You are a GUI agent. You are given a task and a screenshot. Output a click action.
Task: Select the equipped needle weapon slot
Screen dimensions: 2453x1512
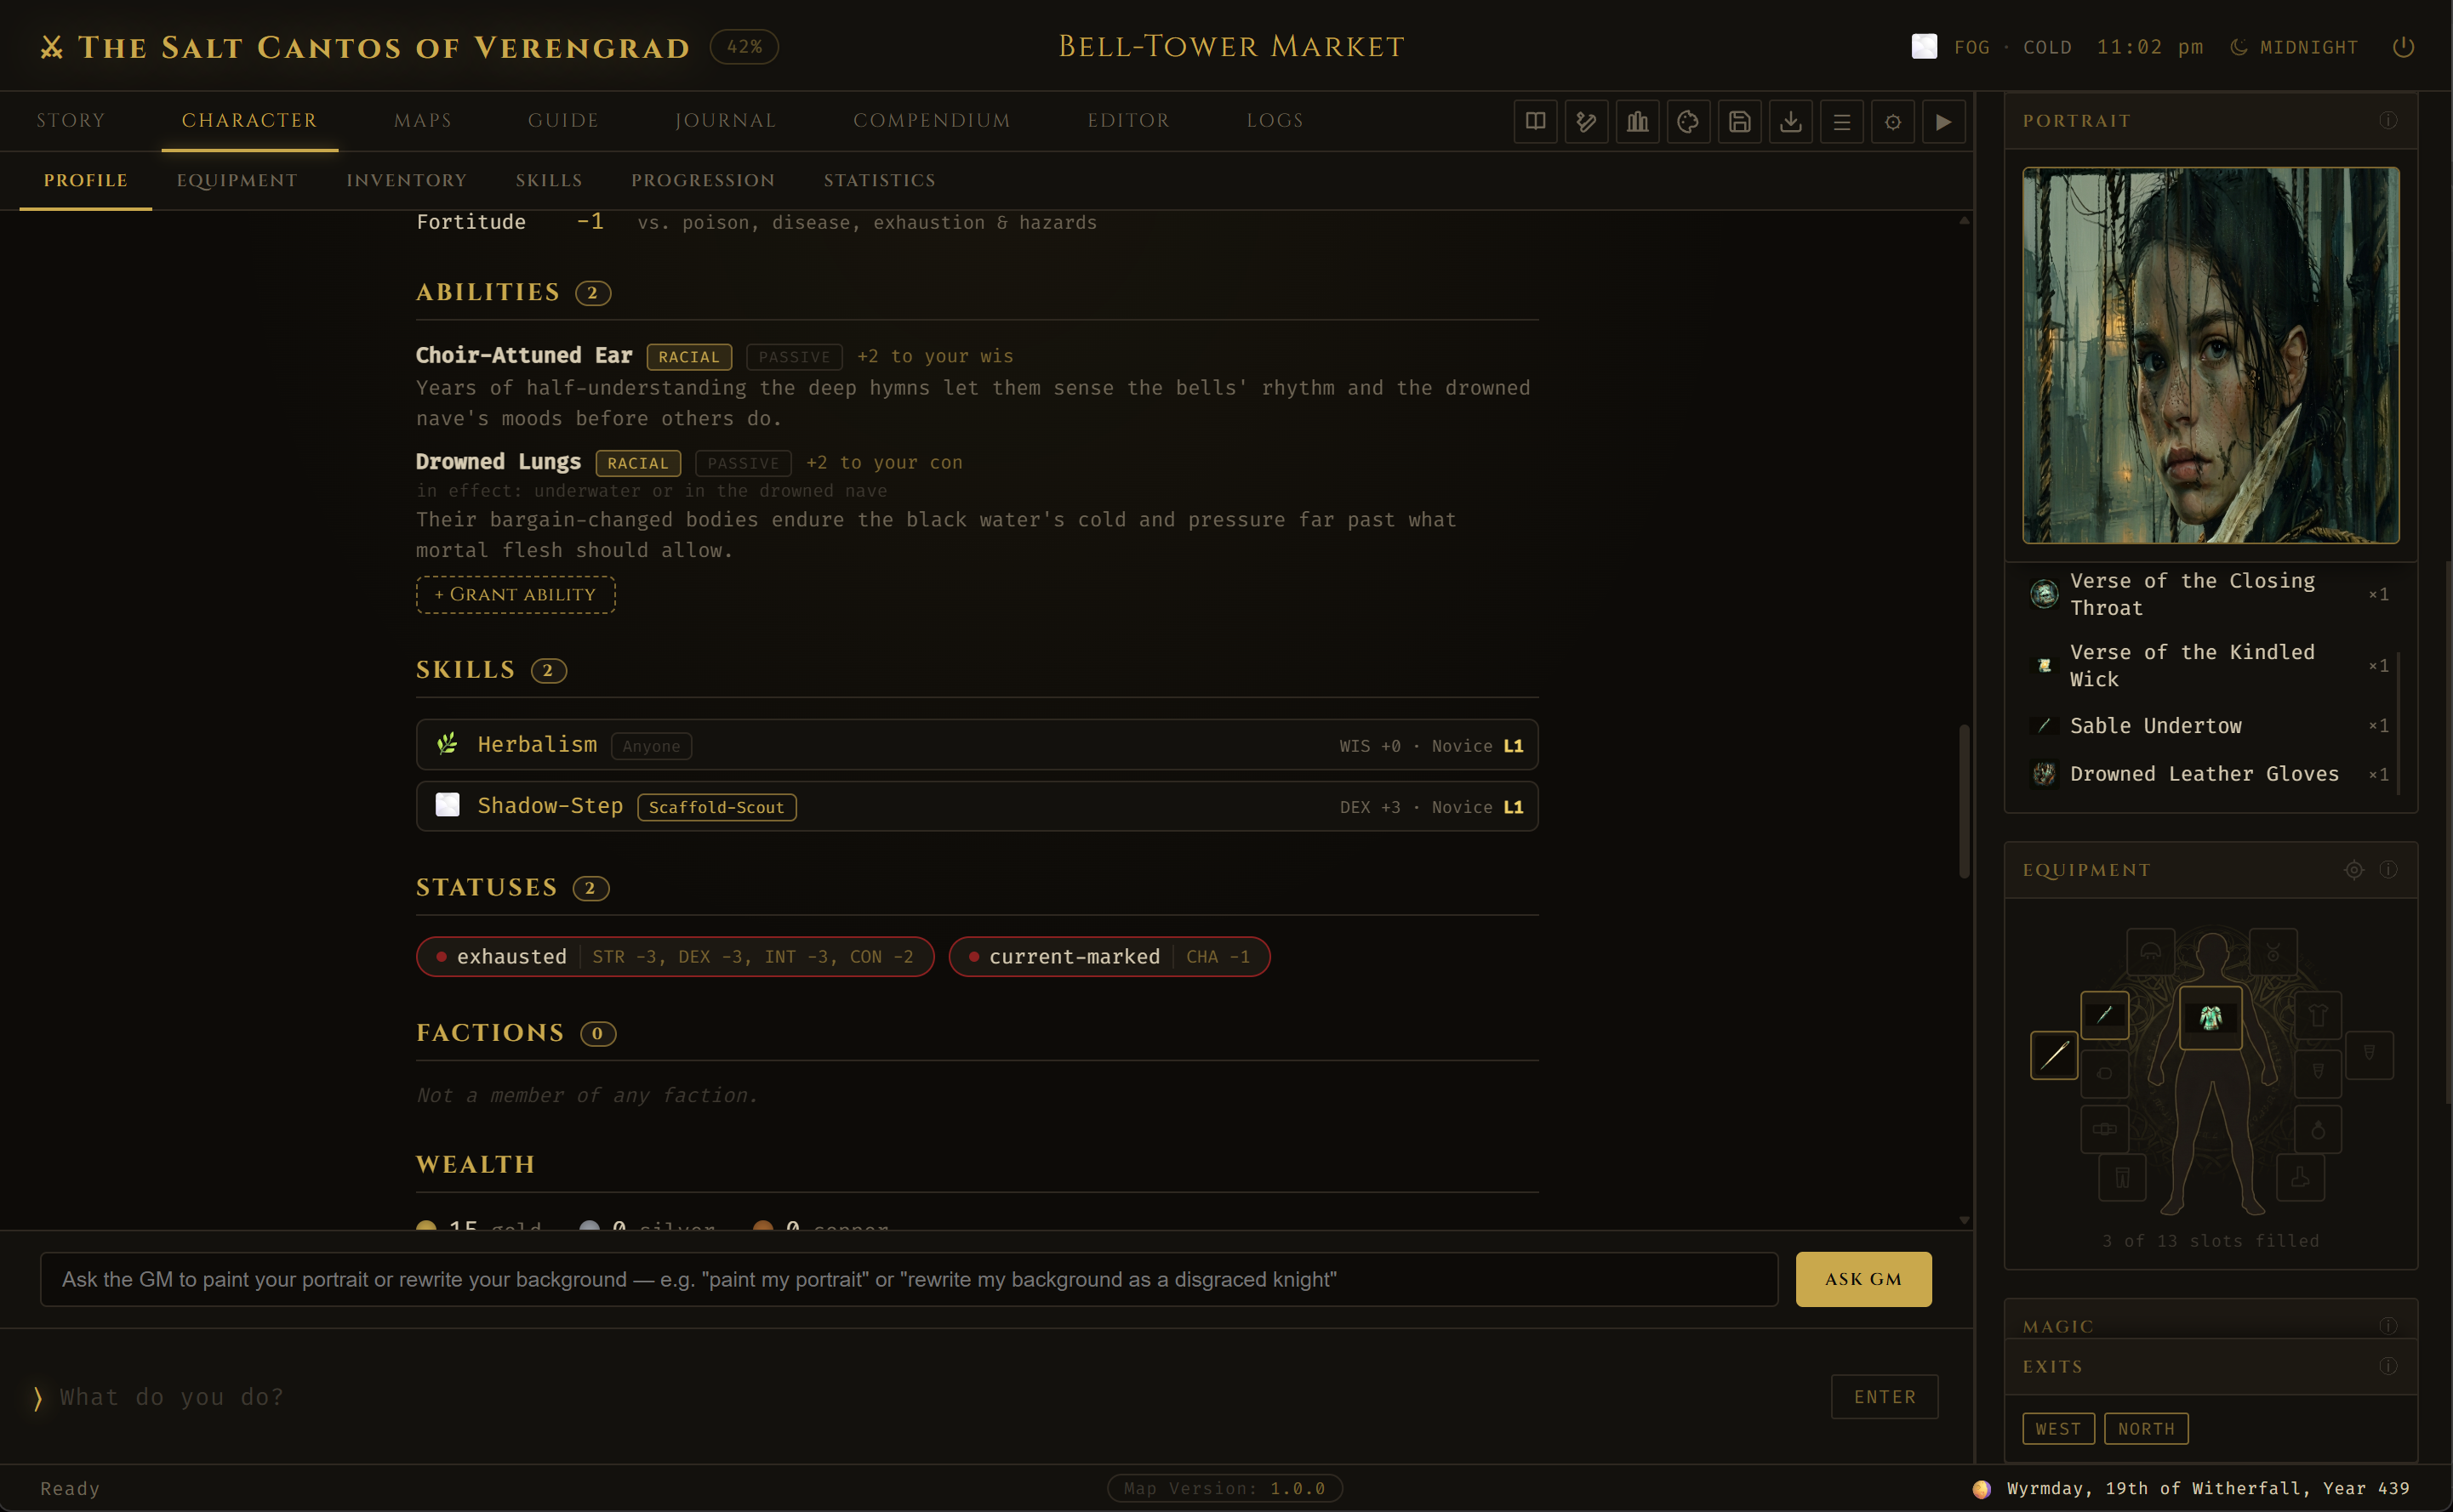coord(2054,1055)
